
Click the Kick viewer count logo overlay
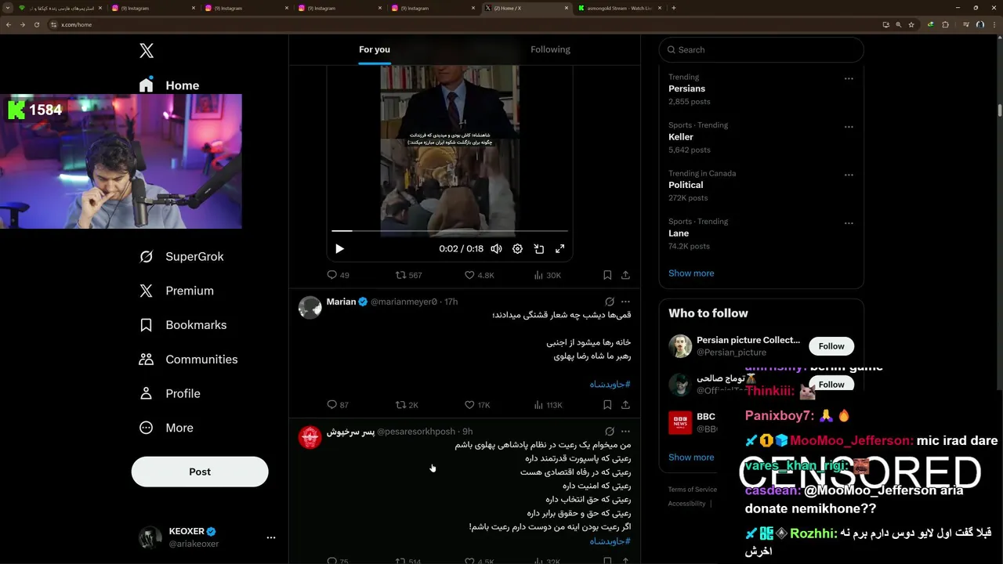tap(16, 110)
